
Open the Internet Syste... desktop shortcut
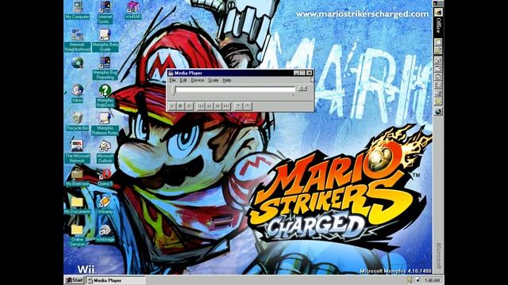[105, 13]
